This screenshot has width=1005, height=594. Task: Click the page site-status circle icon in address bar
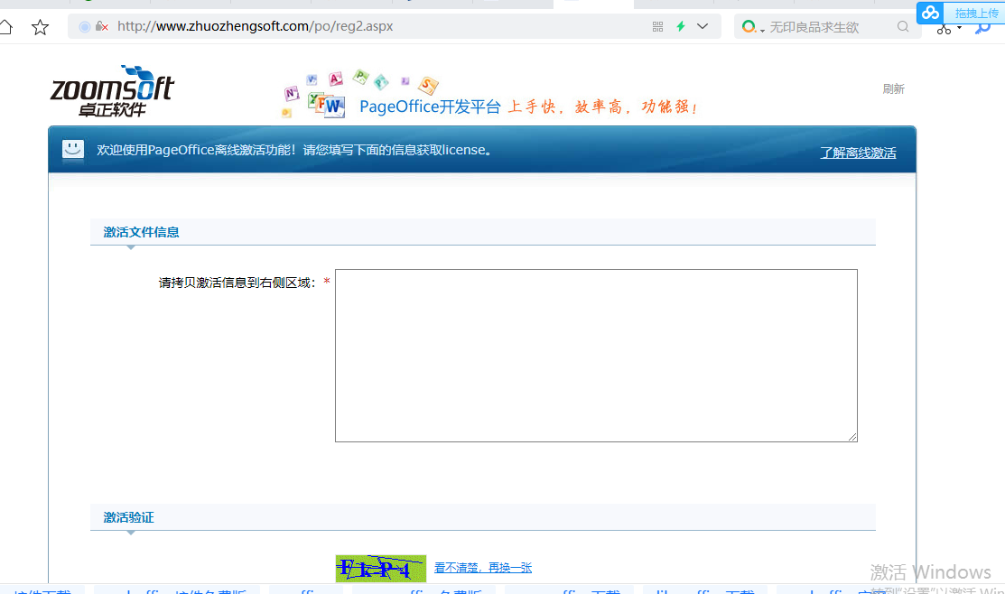coord(85,26)
